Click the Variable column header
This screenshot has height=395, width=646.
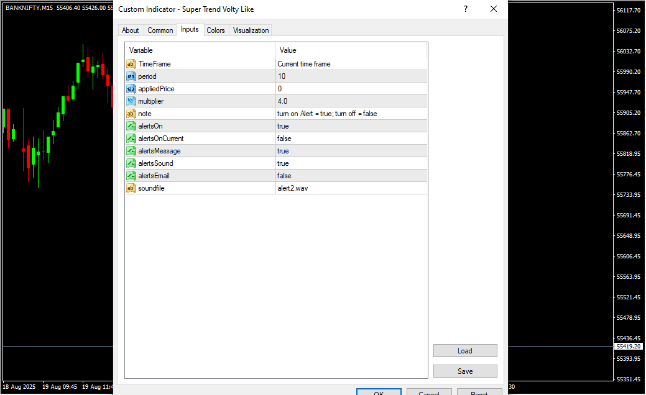click(200, 50)
